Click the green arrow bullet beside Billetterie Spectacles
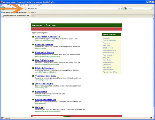 (x=33, y=68)
